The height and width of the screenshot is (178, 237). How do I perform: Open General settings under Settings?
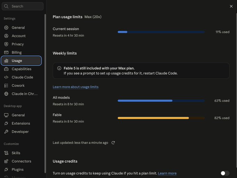point(21,28)
